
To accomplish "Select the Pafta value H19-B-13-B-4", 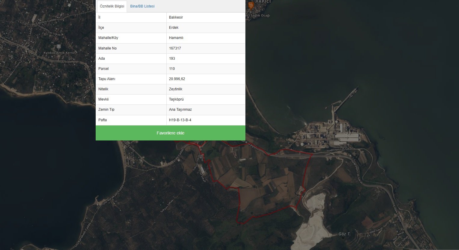I will pos(180,120).
